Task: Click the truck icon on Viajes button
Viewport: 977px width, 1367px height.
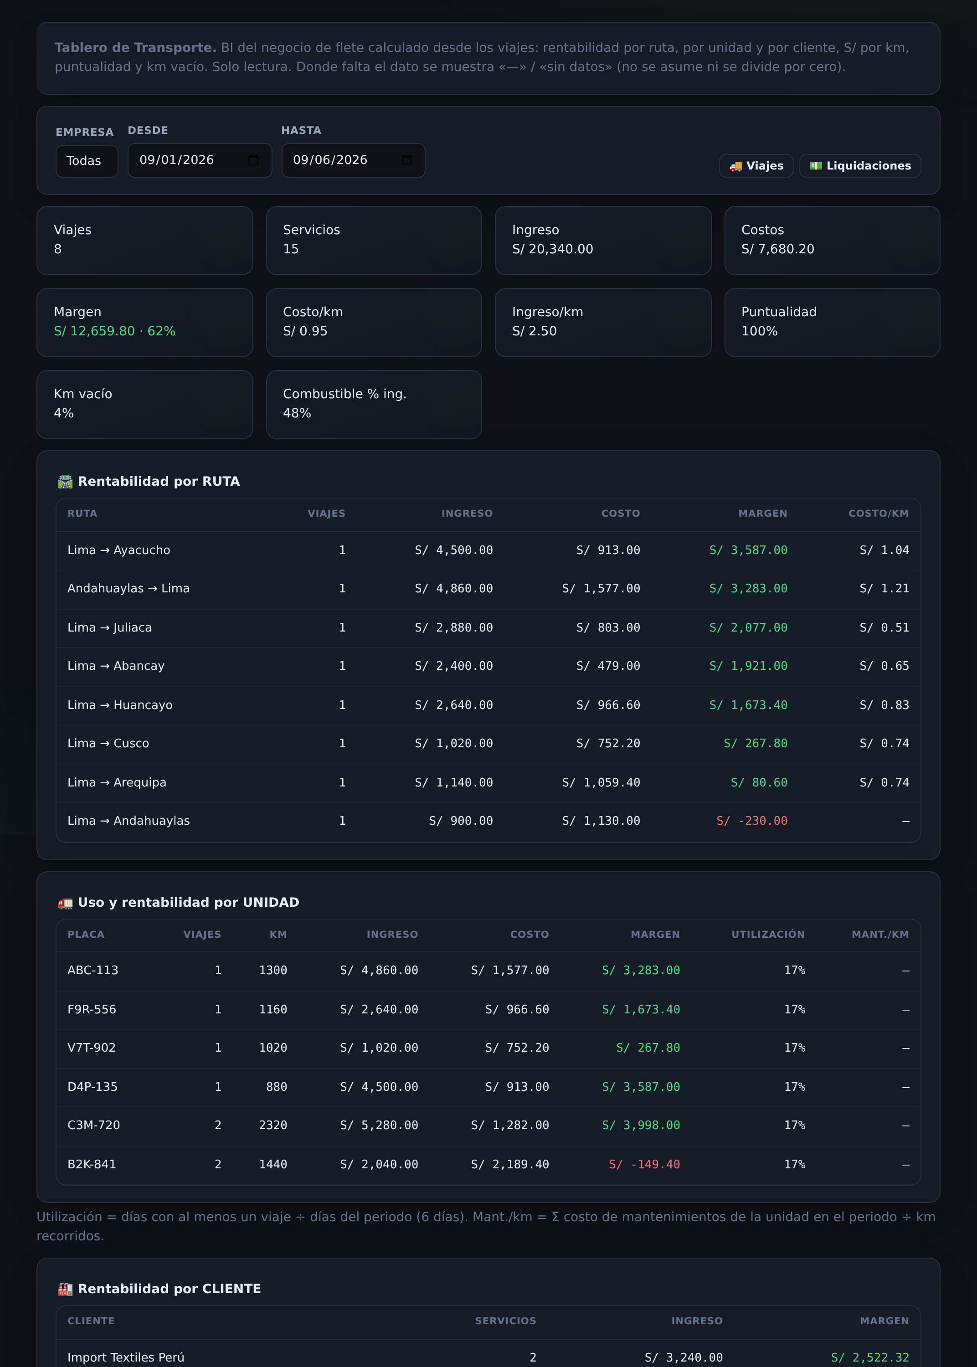Action: (735, 166)
